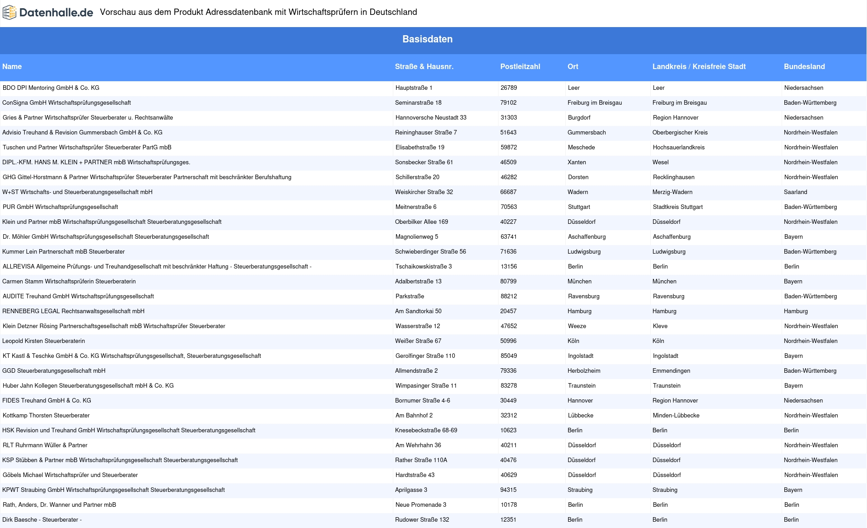Viewport: 867px width, 528px height.
Task: Click street cell Tschaikowskistraße 3
Action: tap(424, 267)
